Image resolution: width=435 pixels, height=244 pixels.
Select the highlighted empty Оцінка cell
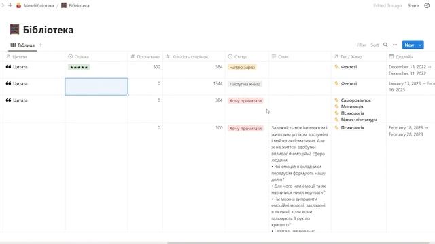point(97,87)
